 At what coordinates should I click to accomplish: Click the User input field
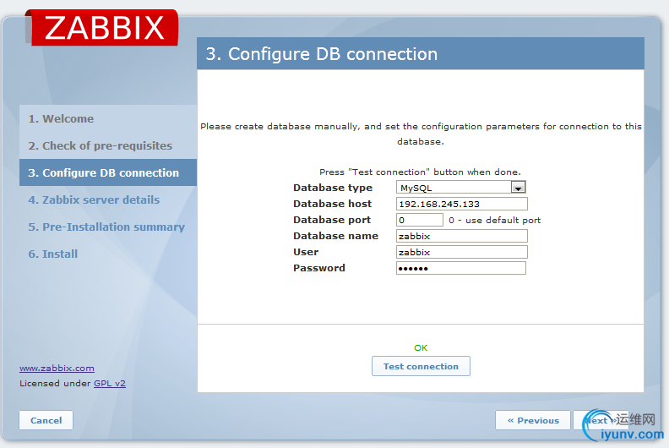462,252
